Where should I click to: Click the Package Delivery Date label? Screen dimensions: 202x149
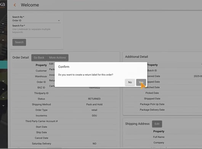coord(152,110)
